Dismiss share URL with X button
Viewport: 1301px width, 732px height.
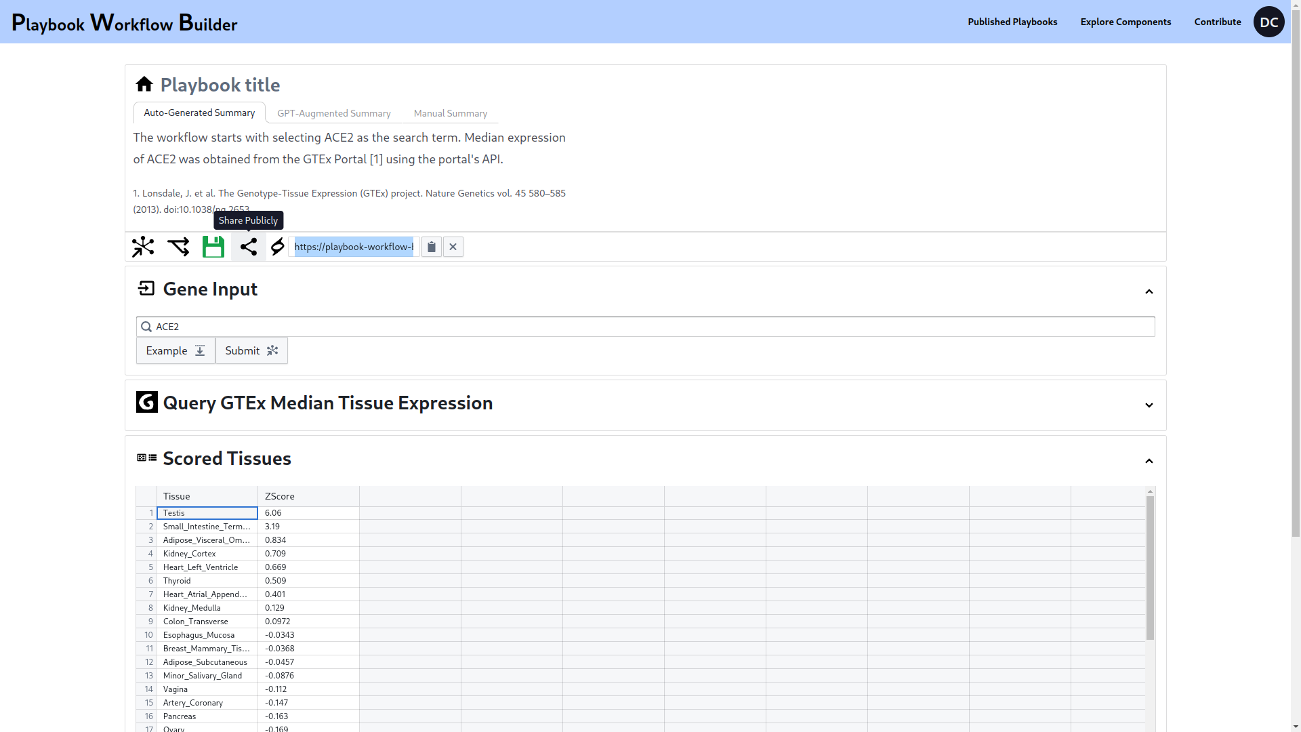point(453,247)
